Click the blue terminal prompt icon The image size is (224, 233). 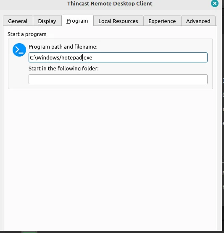click(19, 50)
